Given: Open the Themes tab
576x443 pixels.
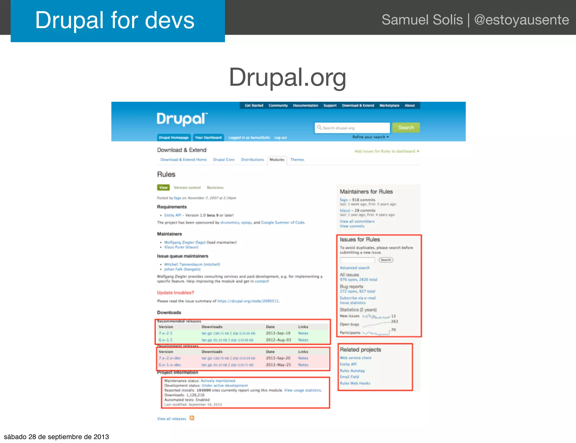Looking at the screenshot, I should pyautogui.click(x=297, y=160).
